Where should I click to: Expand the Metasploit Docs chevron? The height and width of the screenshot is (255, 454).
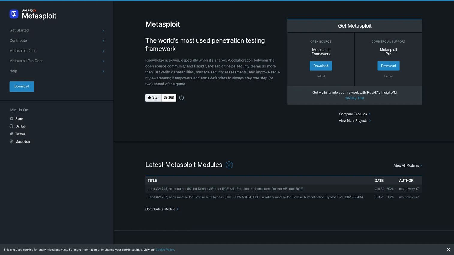tap(103, 51)
